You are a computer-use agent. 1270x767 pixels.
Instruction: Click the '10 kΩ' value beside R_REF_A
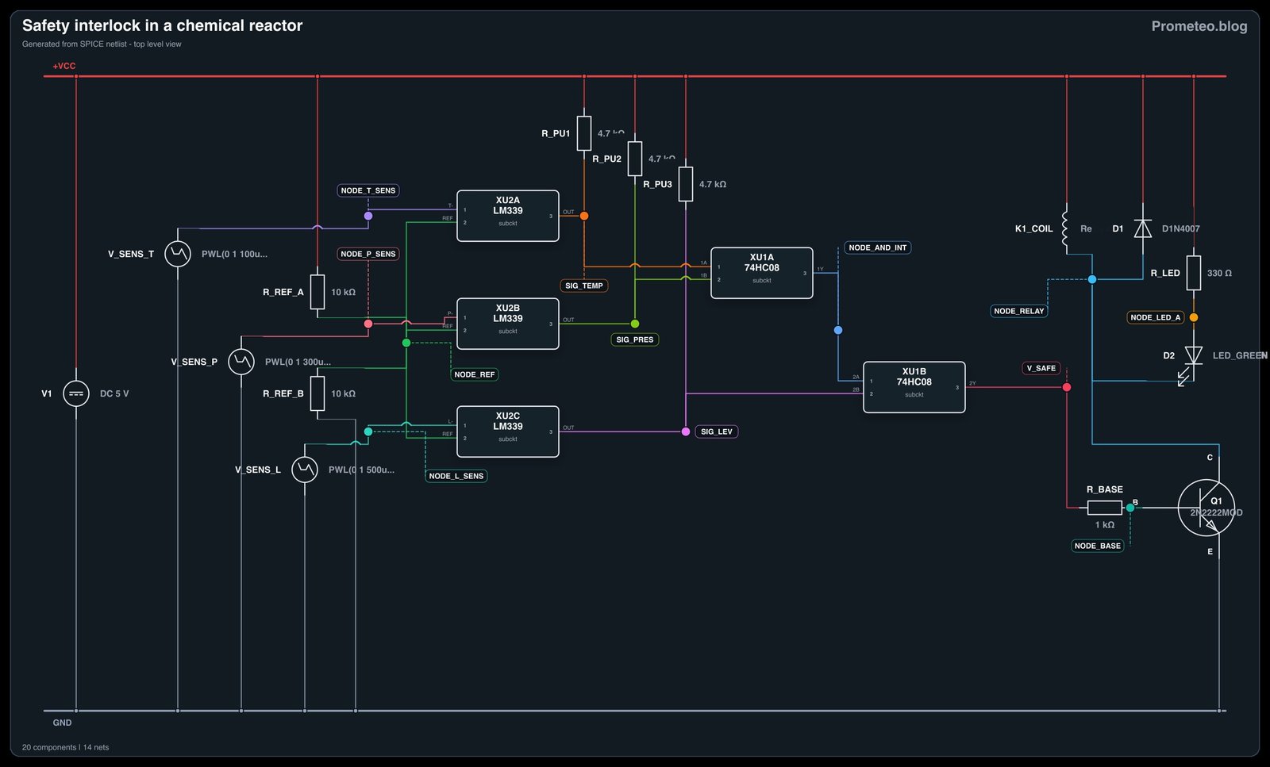(x=343, y=292)
